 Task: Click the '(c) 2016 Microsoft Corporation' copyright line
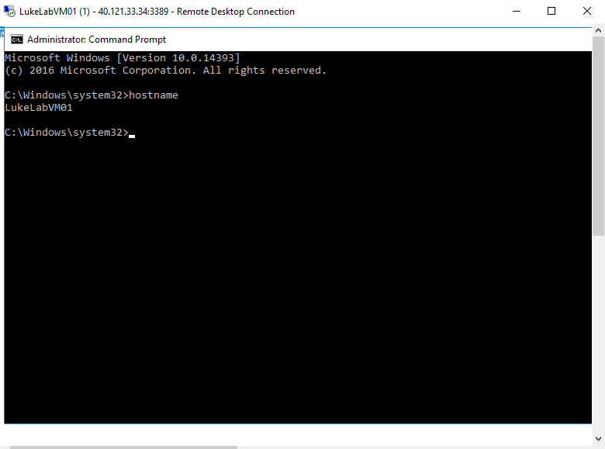tap(165, 71)
